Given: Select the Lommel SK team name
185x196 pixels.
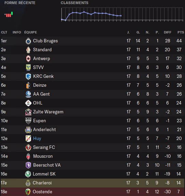Looking at the screenshot, I should point(44,174).
